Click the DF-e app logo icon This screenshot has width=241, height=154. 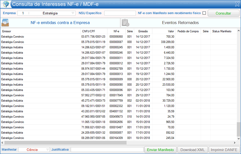(5, 4)
